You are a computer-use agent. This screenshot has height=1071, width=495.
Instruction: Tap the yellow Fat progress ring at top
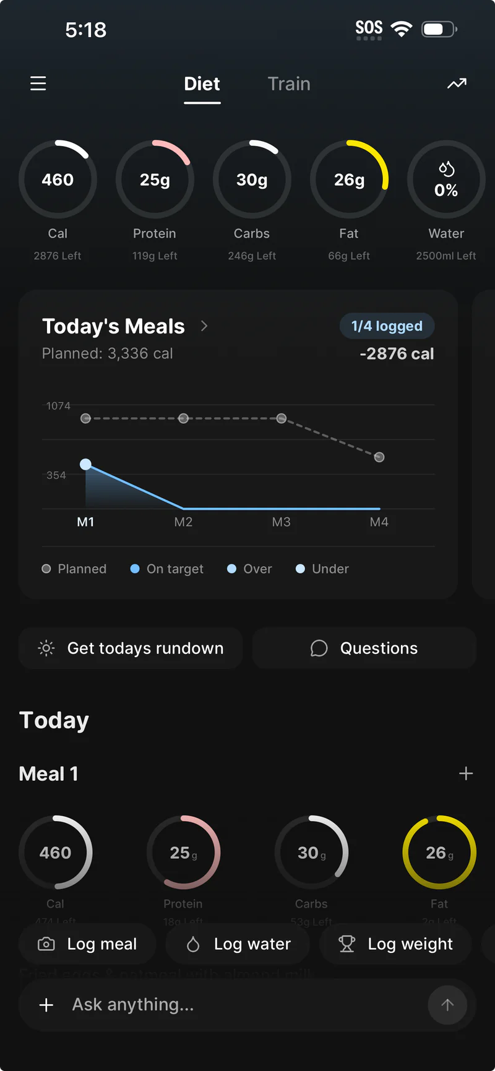[x=349, y=179]
